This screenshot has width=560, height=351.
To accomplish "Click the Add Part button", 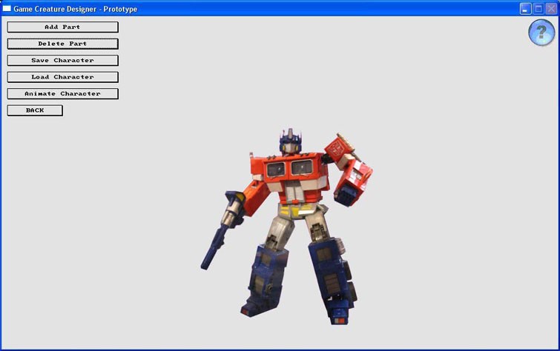I will [x=62, y=27].
